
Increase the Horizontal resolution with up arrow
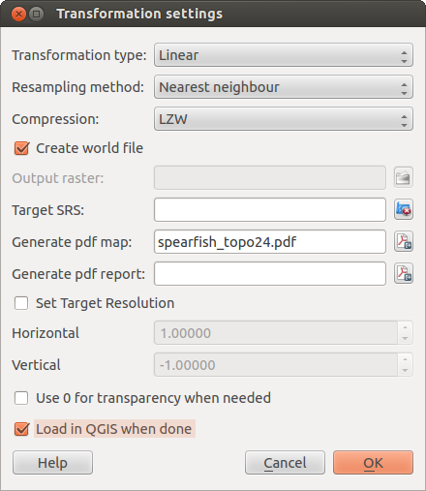pyautogui.click(x=406, y=327)
